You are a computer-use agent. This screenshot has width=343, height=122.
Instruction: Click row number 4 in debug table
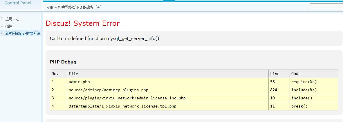59,106
